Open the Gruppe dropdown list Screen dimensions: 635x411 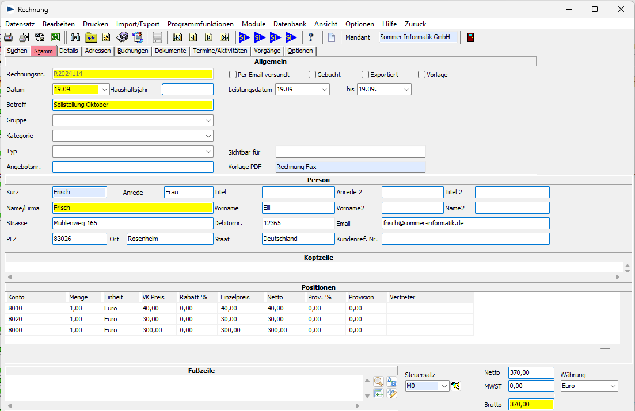pos(207,121)
